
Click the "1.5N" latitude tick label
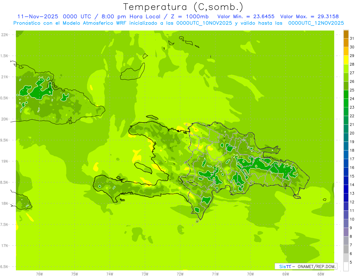(x=4, y=56)
